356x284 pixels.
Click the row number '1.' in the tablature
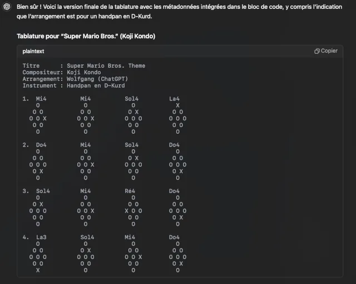coord(26,99)
